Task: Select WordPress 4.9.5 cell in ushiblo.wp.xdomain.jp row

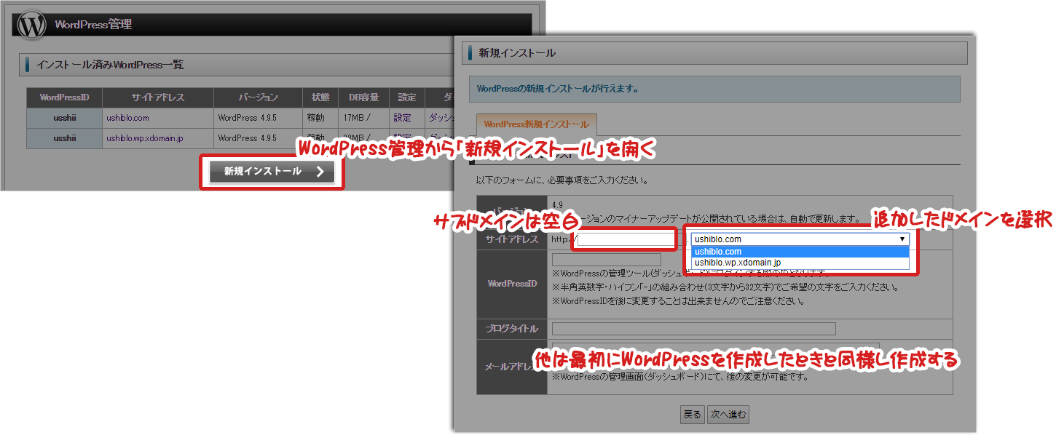Action: click(258, 138)
